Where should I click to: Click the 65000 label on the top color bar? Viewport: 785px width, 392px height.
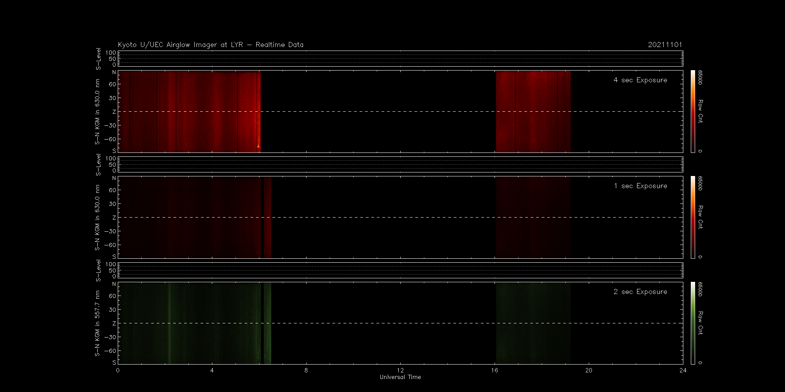(700, 78)
